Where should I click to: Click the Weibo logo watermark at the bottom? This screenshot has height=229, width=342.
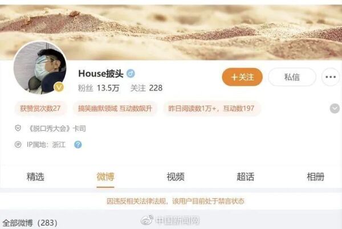pyautogui.click(x=147, y=220)
